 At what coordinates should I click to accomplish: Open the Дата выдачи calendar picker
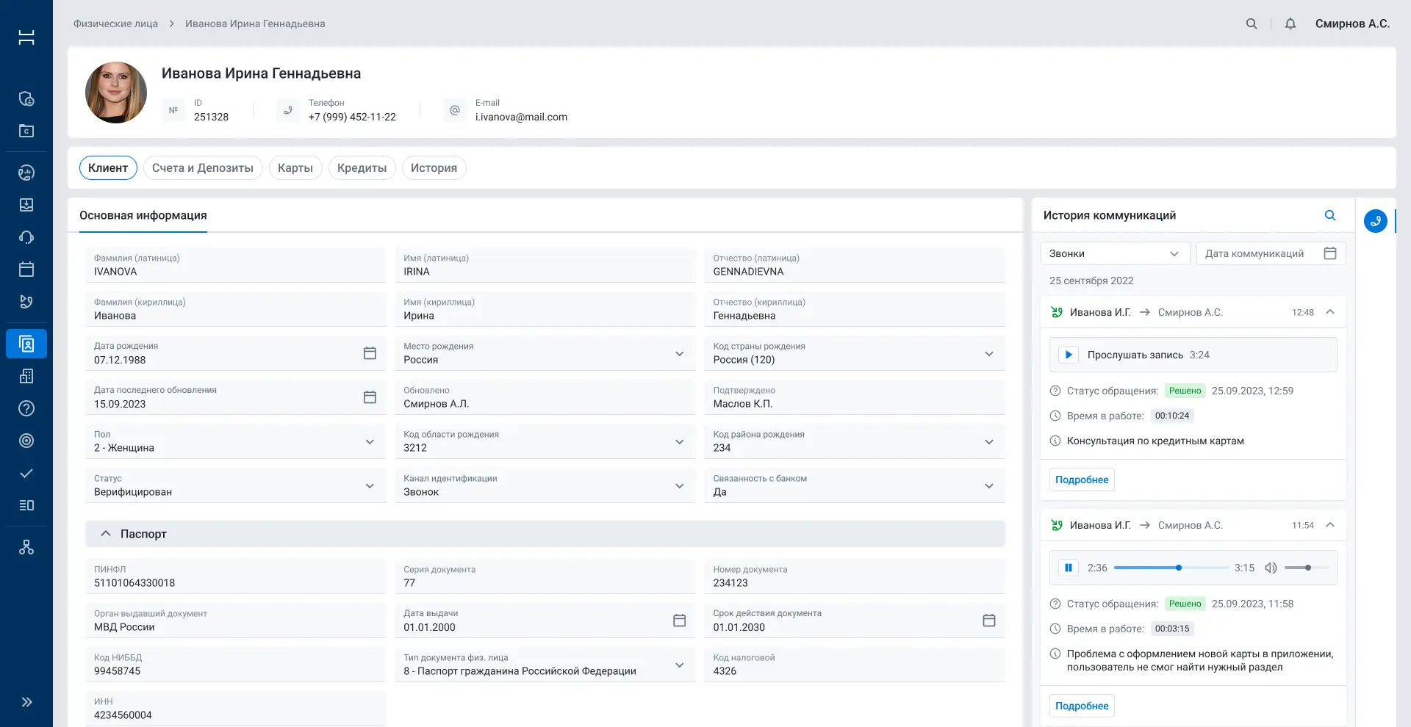[x=679, y=621]
